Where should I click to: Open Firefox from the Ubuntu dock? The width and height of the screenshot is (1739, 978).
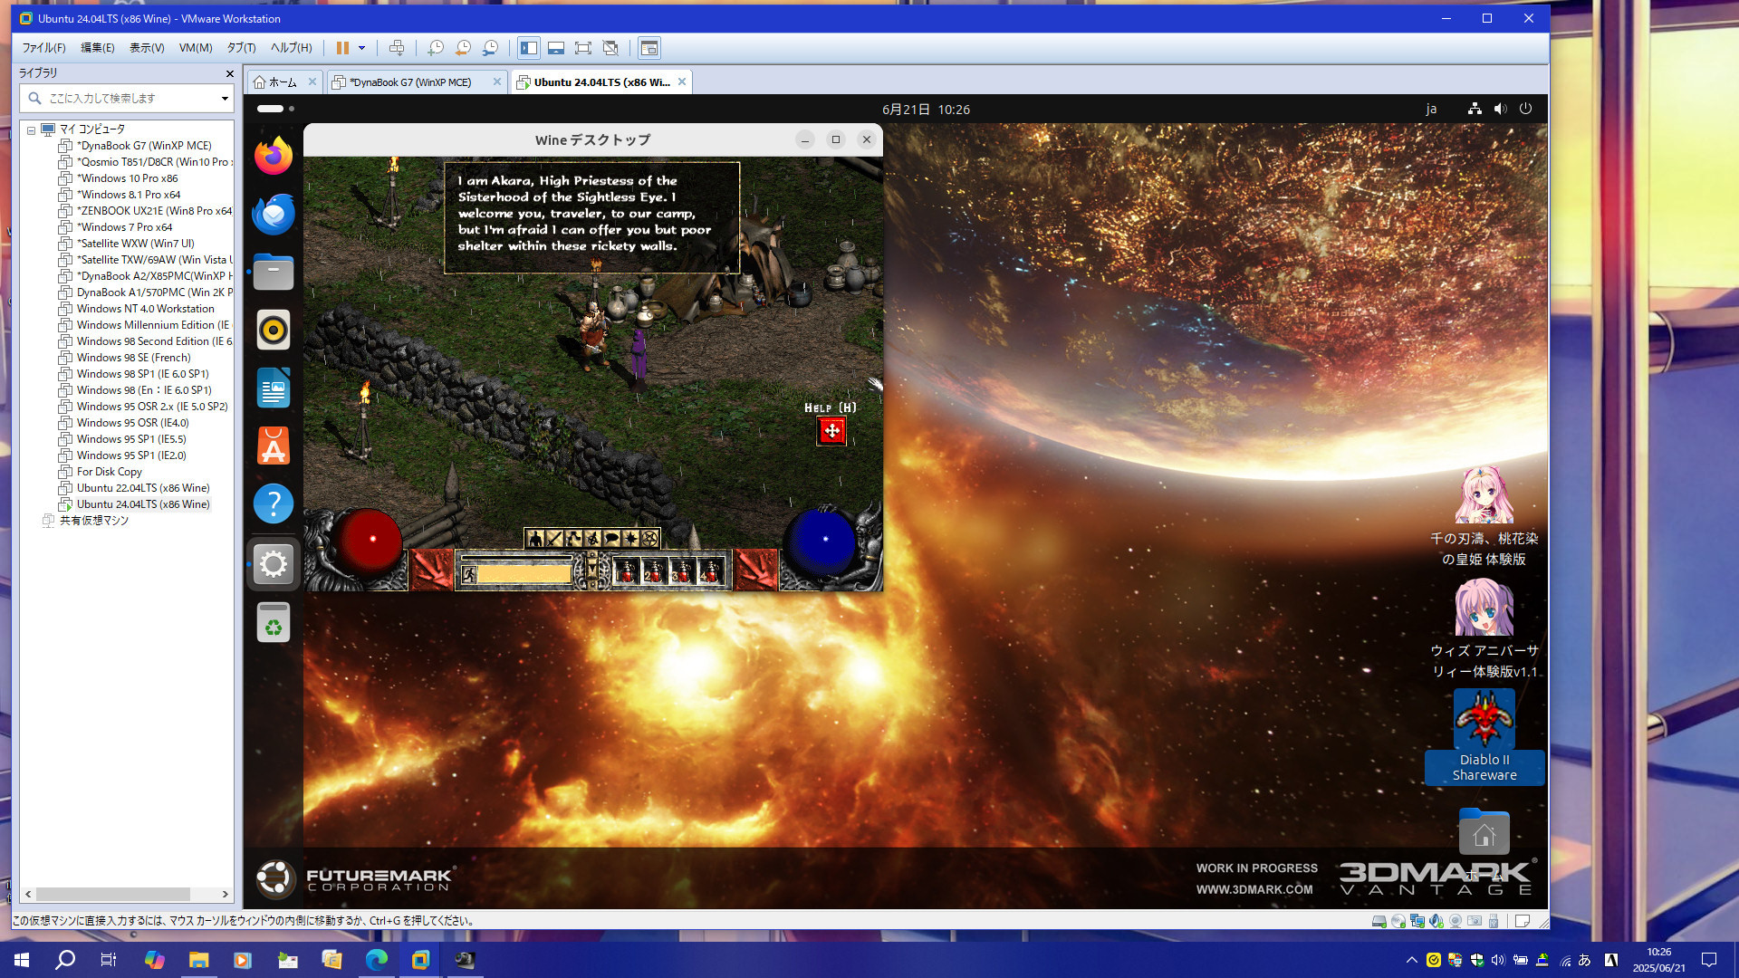pyautogui.click(x=274, y=156)
